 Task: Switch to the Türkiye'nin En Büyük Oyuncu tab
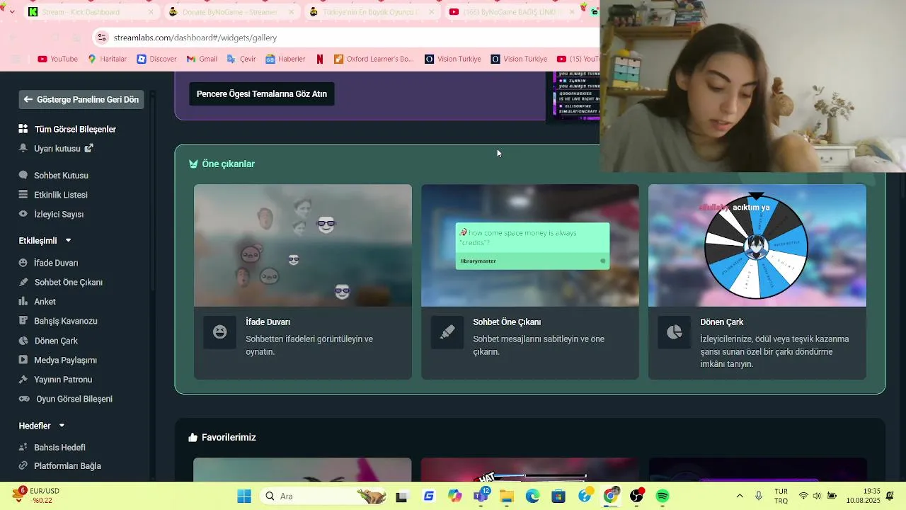[x=369, y=12]
